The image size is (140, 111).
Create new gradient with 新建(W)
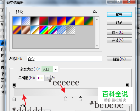click(119, 59)
